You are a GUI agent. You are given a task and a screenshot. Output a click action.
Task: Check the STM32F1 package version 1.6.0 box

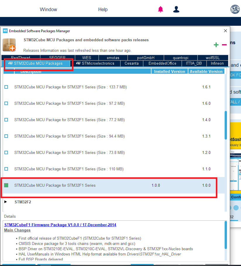click(6, 103)
